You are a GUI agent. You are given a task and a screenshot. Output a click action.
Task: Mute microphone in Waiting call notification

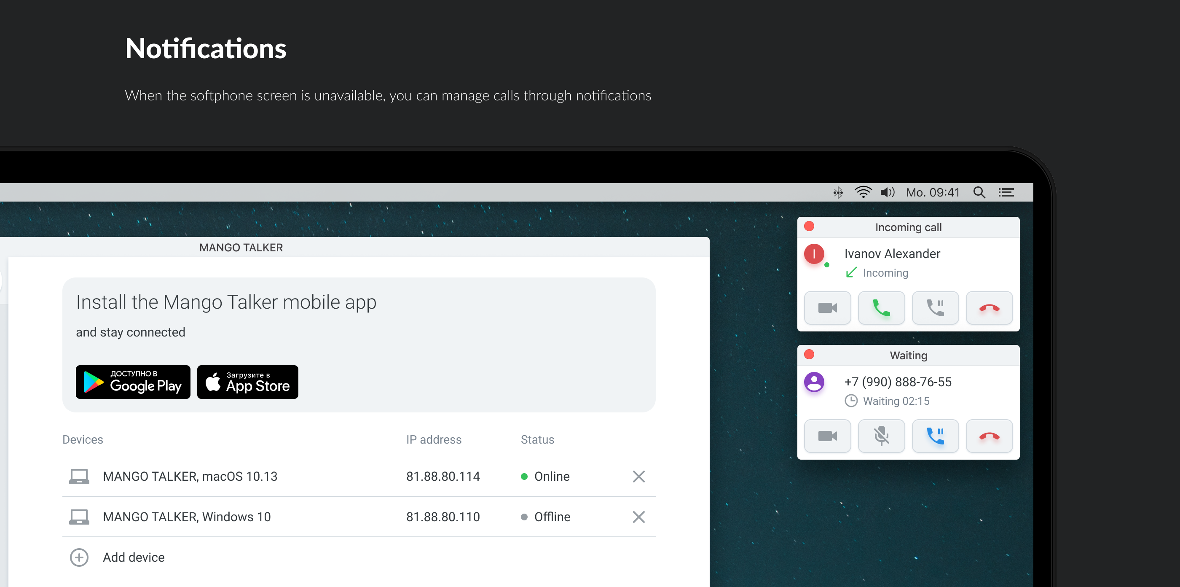pos(881,436)
